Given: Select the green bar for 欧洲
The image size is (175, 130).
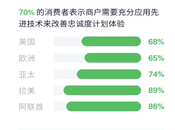Looking at the screenshot, I should [113, 58].
